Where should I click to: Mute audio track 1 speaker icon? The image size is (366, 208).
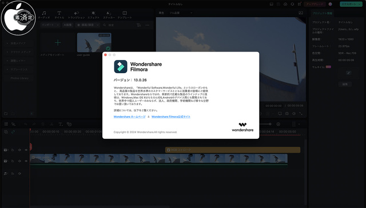coord(19,174)
